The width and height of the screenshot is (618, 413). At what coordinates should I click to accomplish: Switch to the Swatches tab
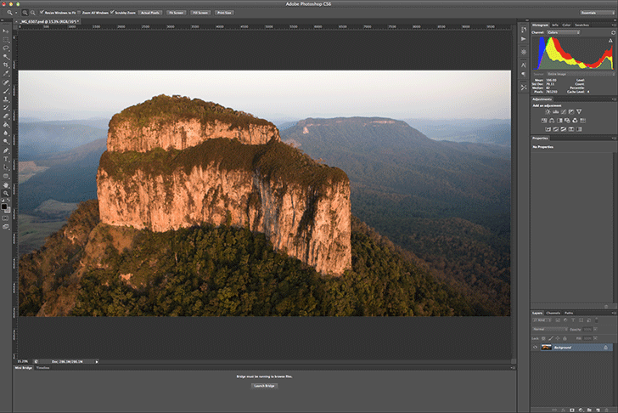coord(581,25)
